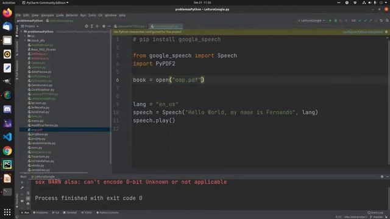Open the Navigate menu
390x219 pixels.
pyautogui.click(x=48, y=15)
